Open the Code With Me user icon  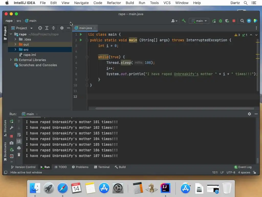[x=174, y=21]
